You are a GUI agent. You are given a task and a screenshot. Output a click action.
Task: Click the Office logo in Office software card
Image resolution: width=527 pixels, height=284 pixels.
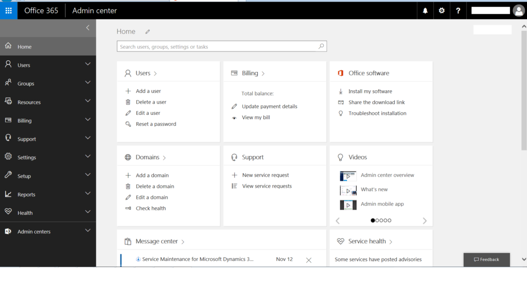pos(341,73)
